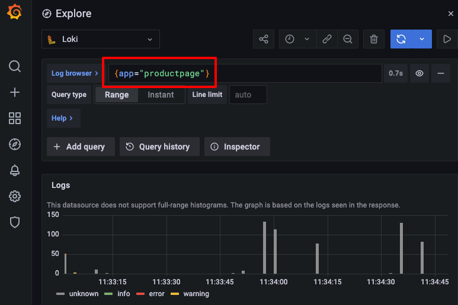Toggle query visibility eye icon

coord(419,73)
